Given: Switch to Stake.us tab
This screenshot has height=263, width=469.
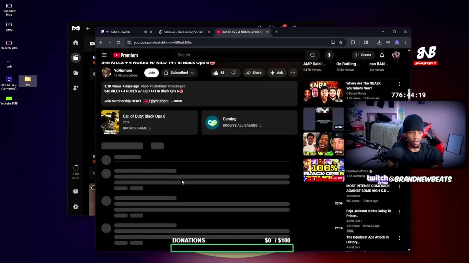Looking at the screenshot, I should tap(184, 32).
